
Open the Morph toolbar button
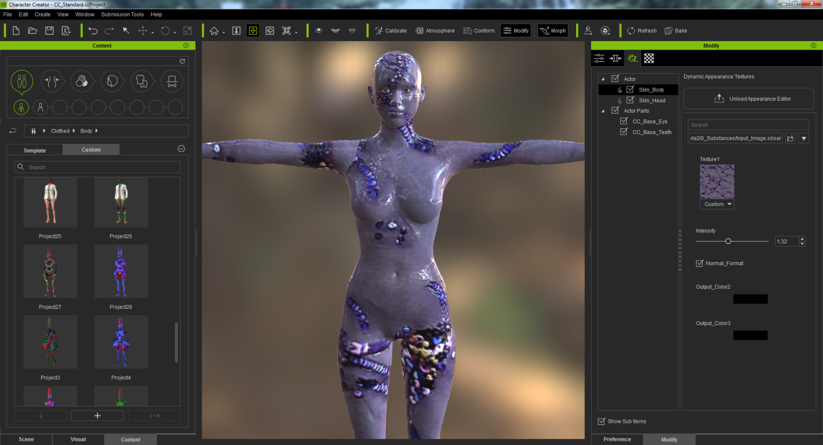(x=553, y=31)
